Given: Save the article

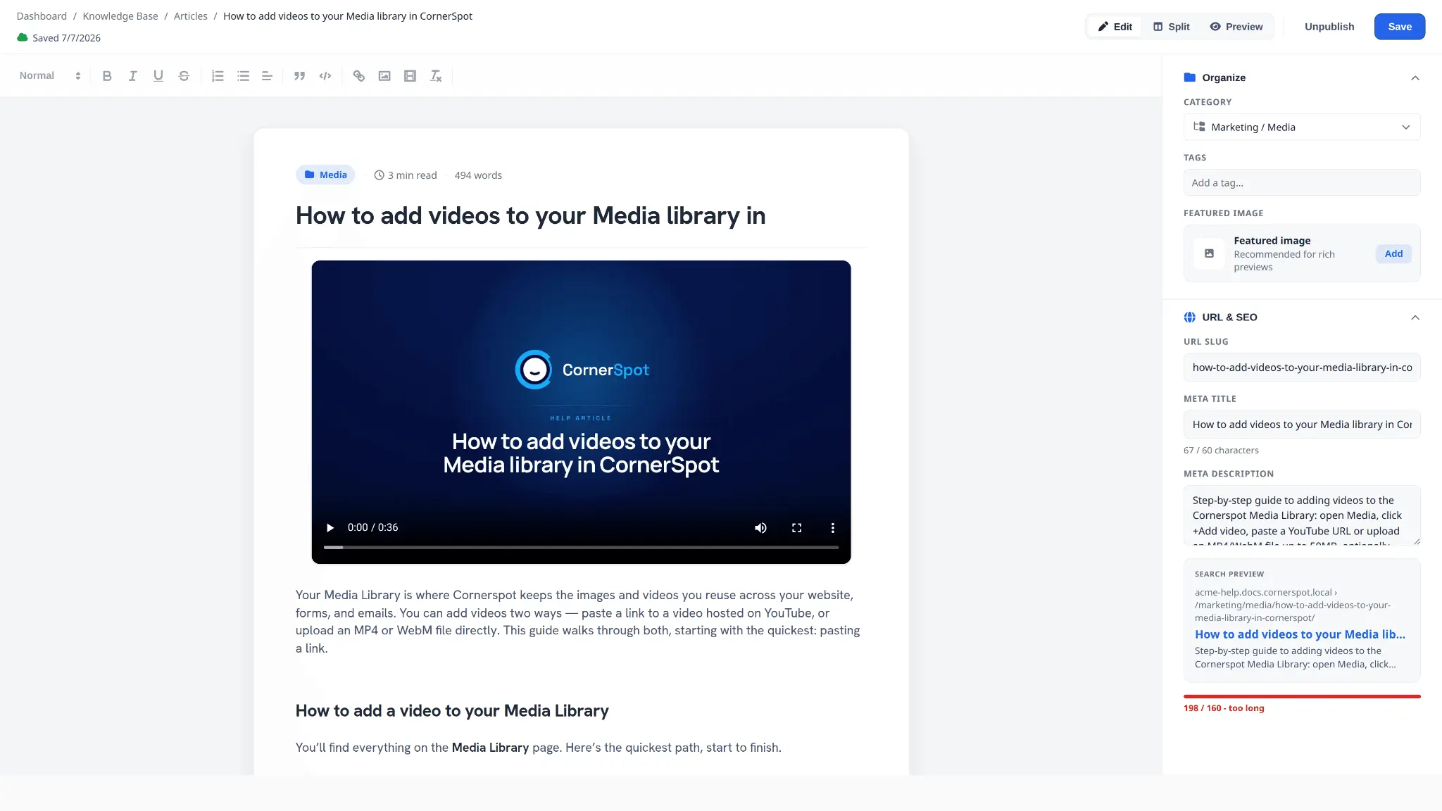Looking at the screenshot, I should point(1400,27).
